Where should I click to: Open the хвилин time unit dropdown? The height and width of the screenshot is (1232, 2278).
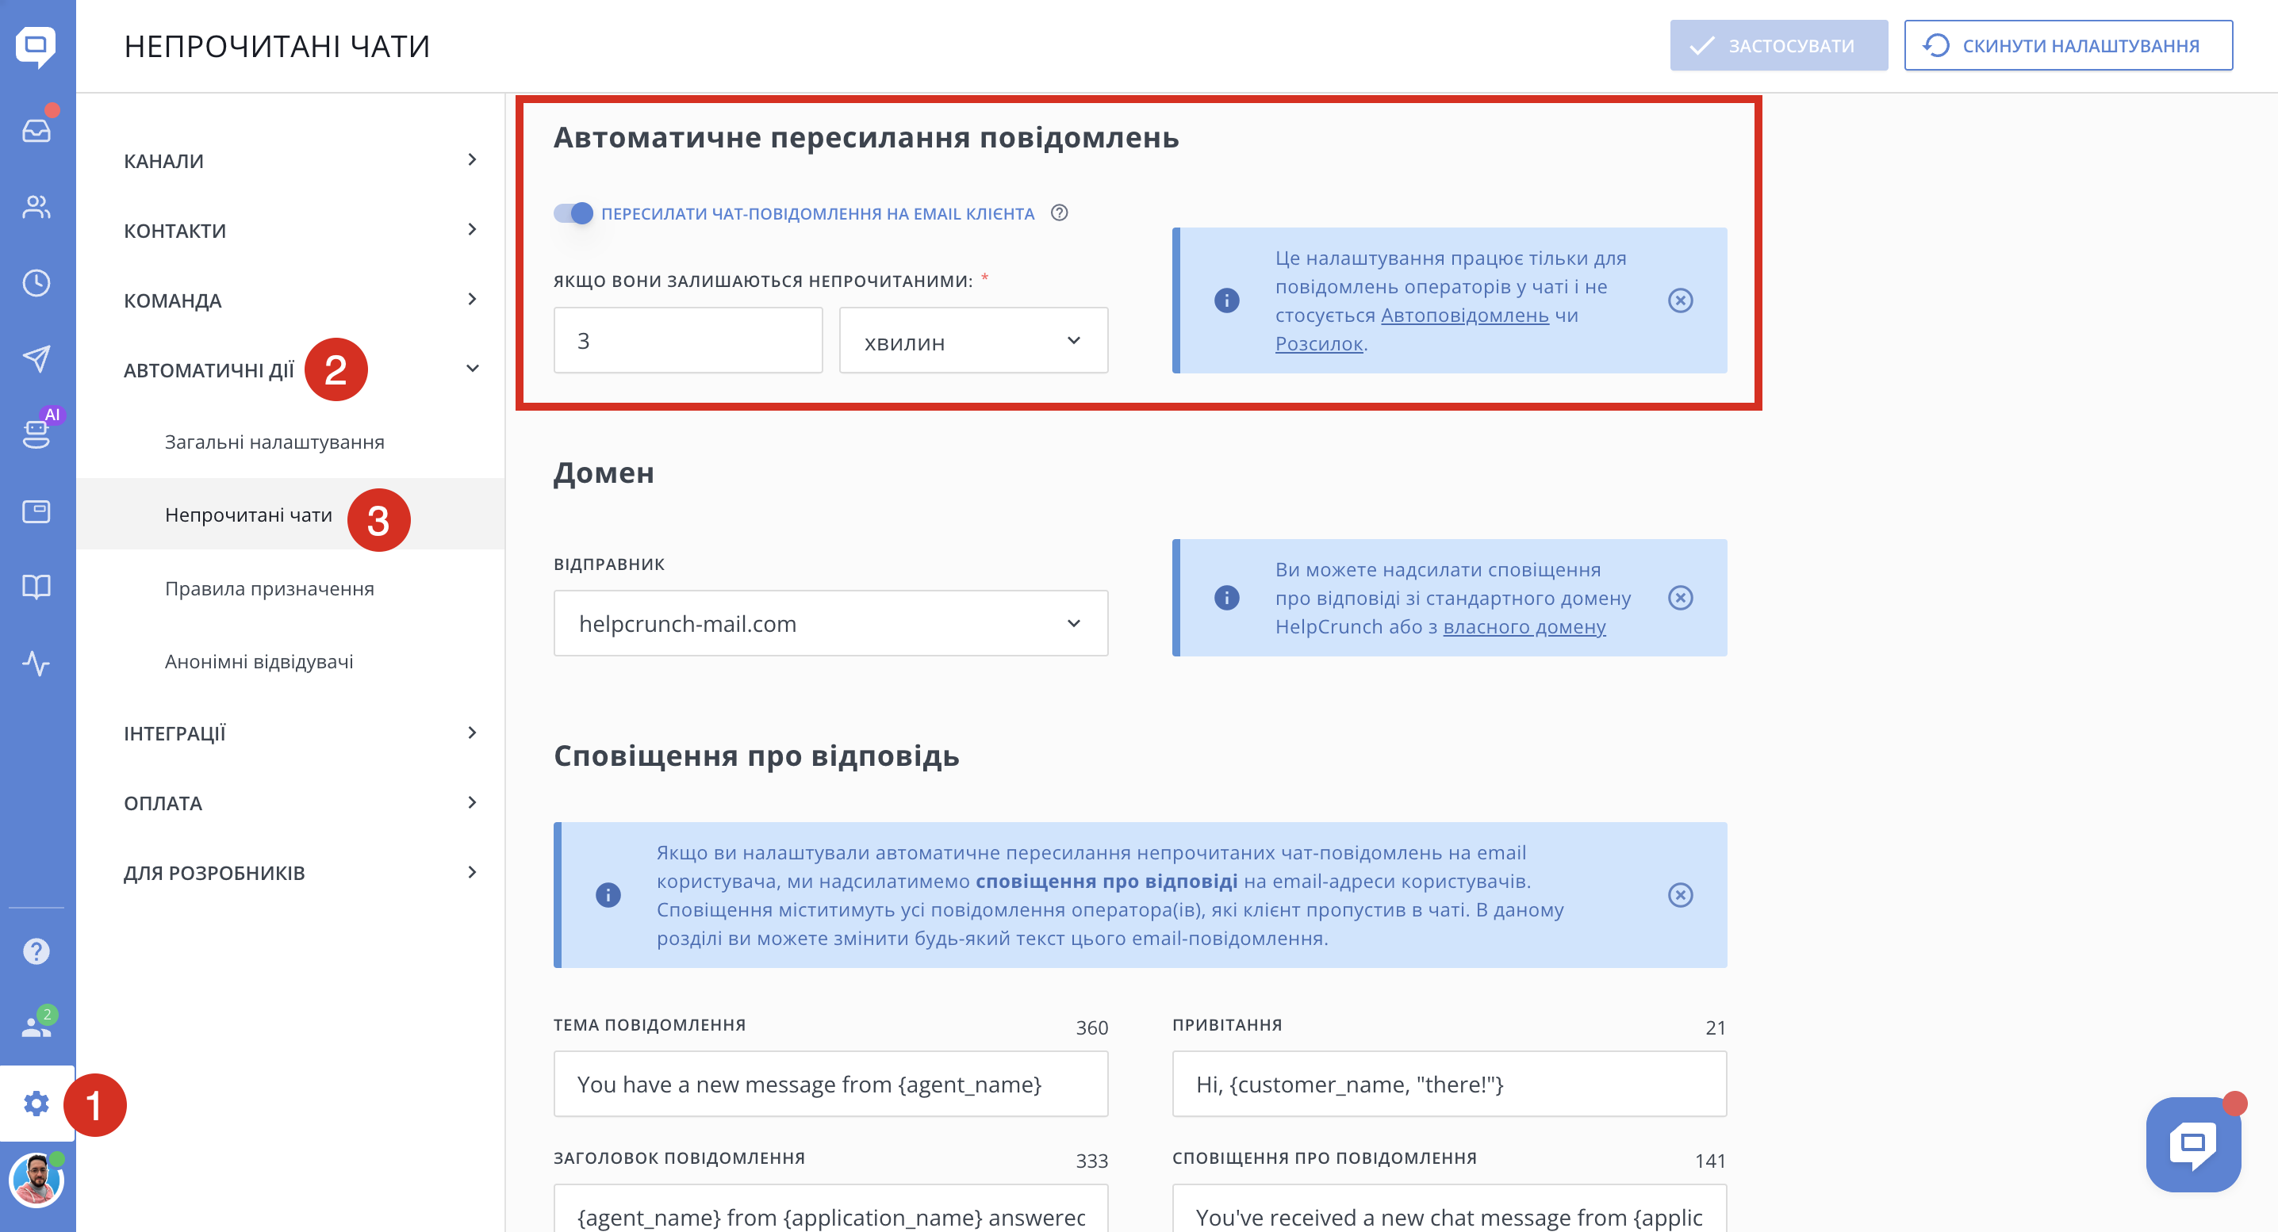(x=972, y=341)
